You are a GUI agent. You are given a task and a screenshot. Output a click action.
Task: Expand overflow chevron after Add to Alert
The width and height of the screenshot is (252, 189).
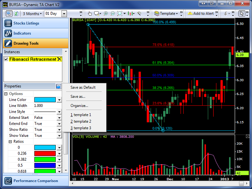[217, 13]
